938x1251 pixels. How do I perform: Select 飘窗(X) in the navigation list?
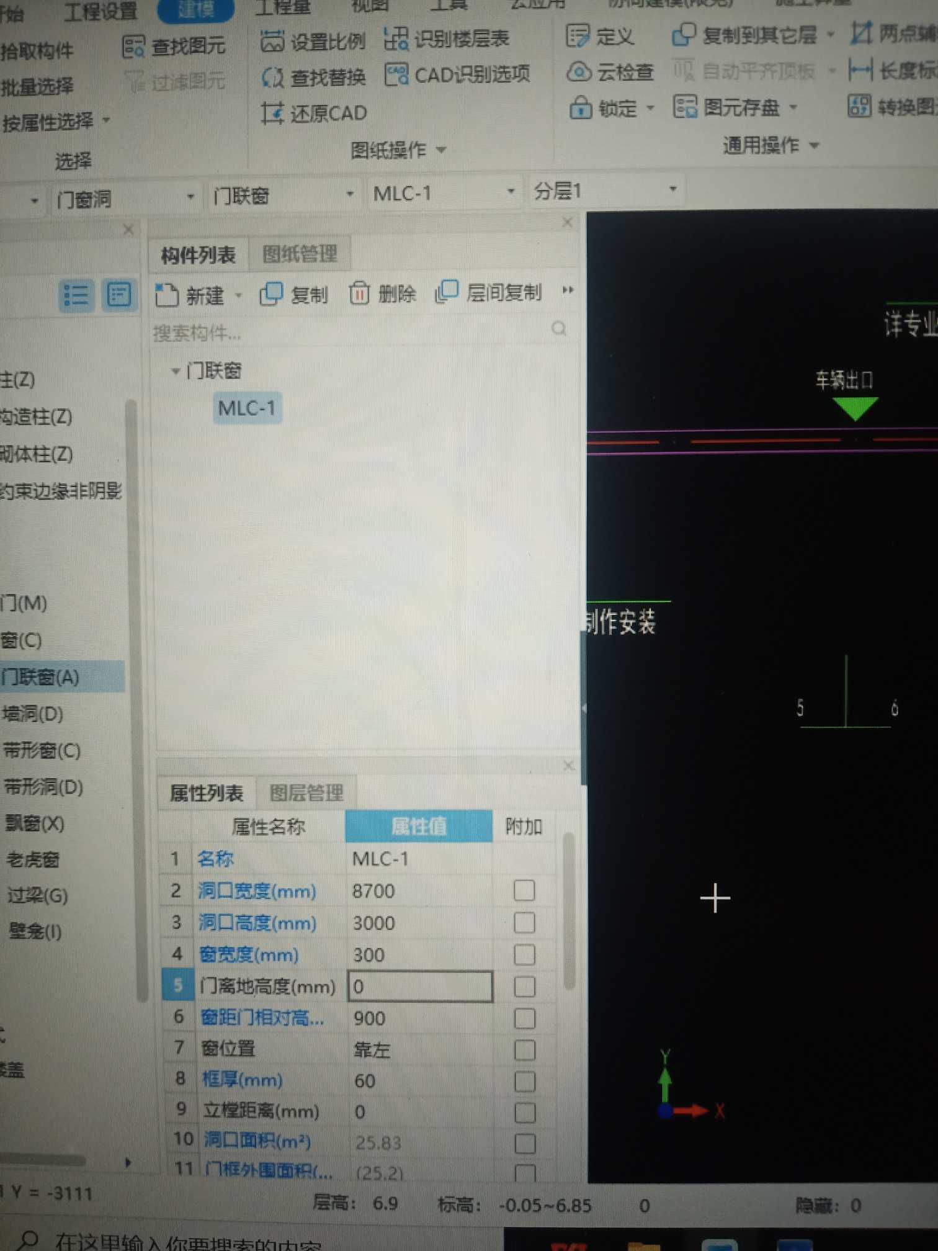click(35, 823)
